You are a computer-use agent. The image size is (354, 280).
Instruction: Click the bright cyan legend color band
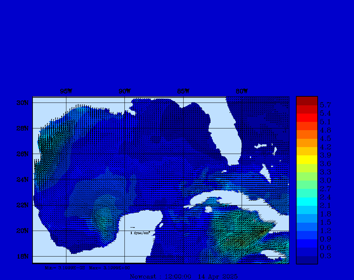(x=307, y=201)
